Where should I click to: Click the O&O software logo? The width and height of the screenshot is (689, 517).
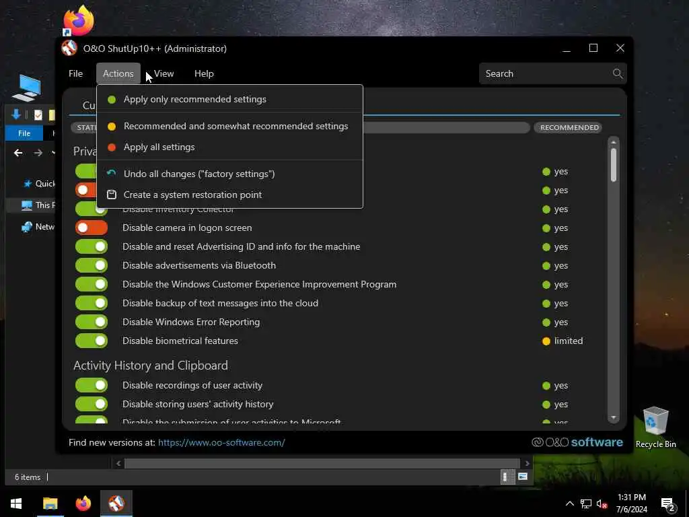pyautogui.click(x=577, y=442)
